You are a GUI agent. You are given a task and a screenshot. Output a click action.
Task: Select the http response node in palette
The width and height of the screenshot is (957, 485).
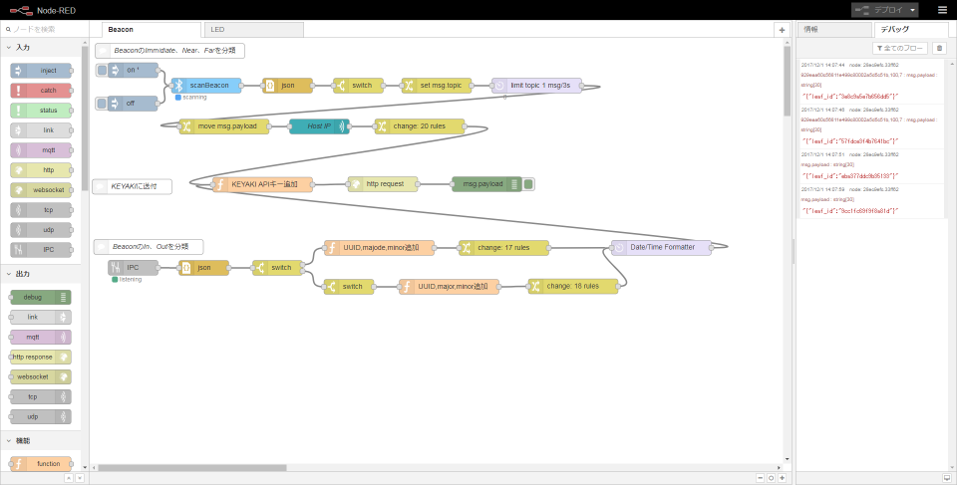click(x=41, y=357)
